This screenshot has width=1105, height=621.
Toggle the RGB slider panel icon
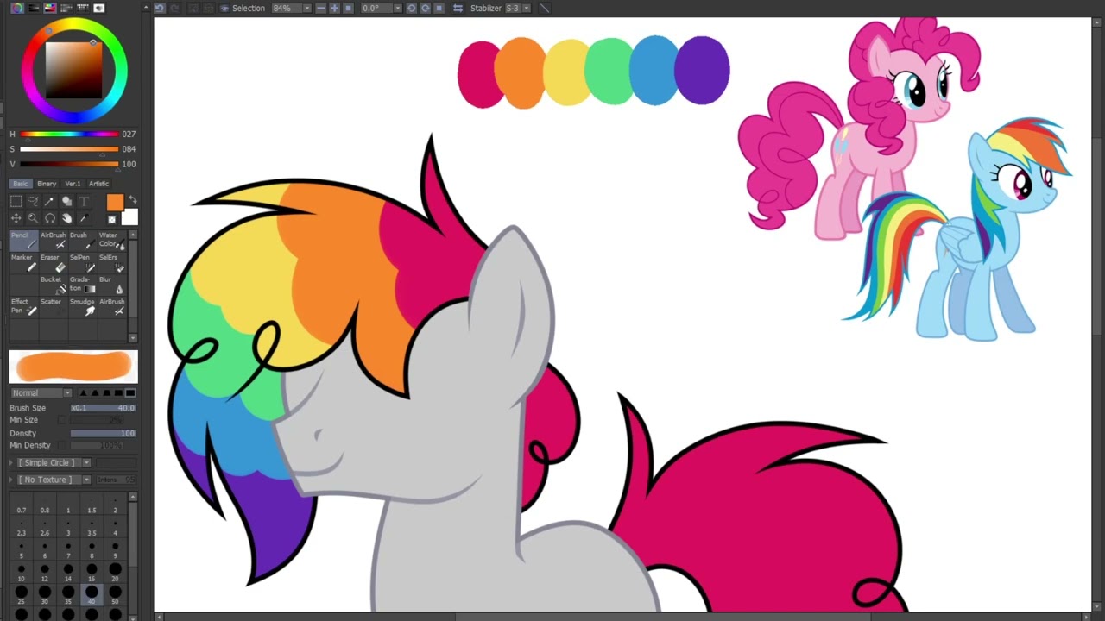[x=34, y=8]
